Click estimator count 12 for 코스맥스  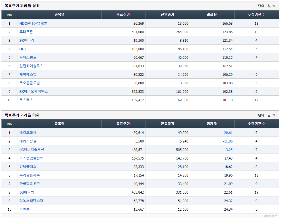click(256, 100)
